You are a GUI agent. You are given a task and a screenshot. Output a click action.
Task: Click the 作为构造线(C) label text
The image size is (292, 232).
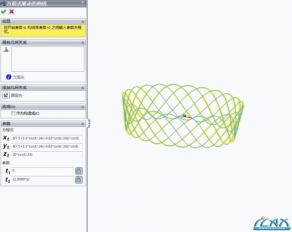tap(28, 113)
